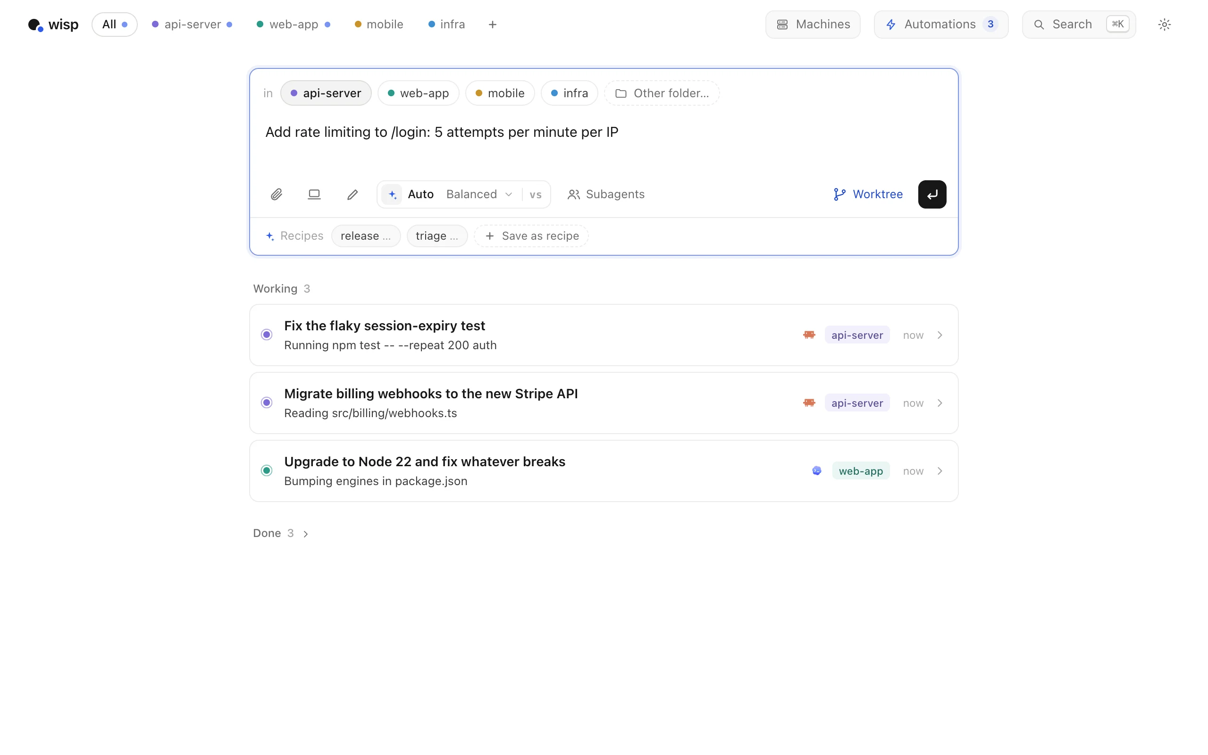Click the Working 3 section header
Viewport: 1208px width, 755px height.
click(x=282, y=289)
